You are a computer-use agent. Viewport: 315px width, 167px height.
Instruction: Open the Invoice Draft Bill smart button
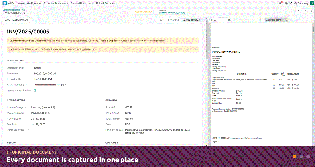[170, 12]
